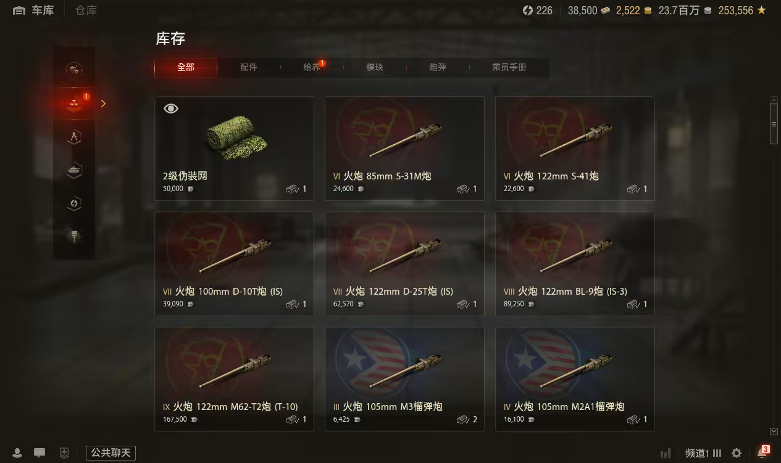The image size is (781, 463).
Task: Expand sidebar with the chevron arrow
Action: [103, 104]
